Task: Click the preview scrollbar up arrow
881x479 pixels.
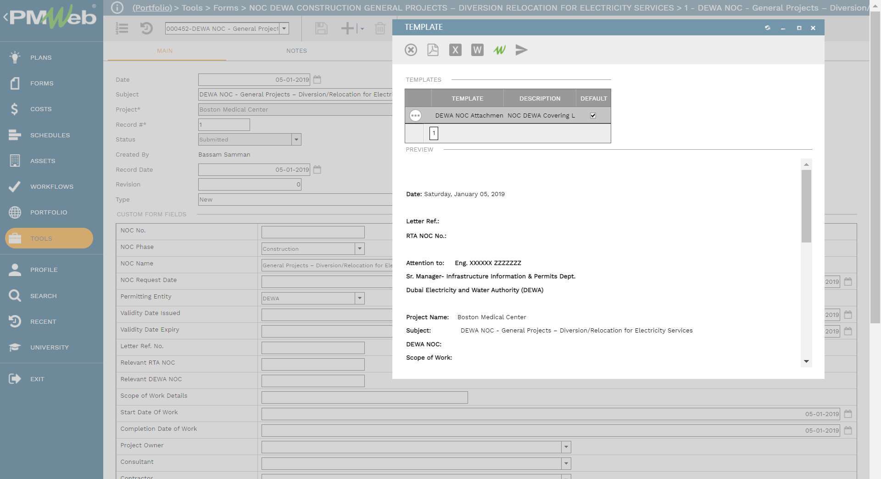Action: pyautogui.click(x=806, y=164)
